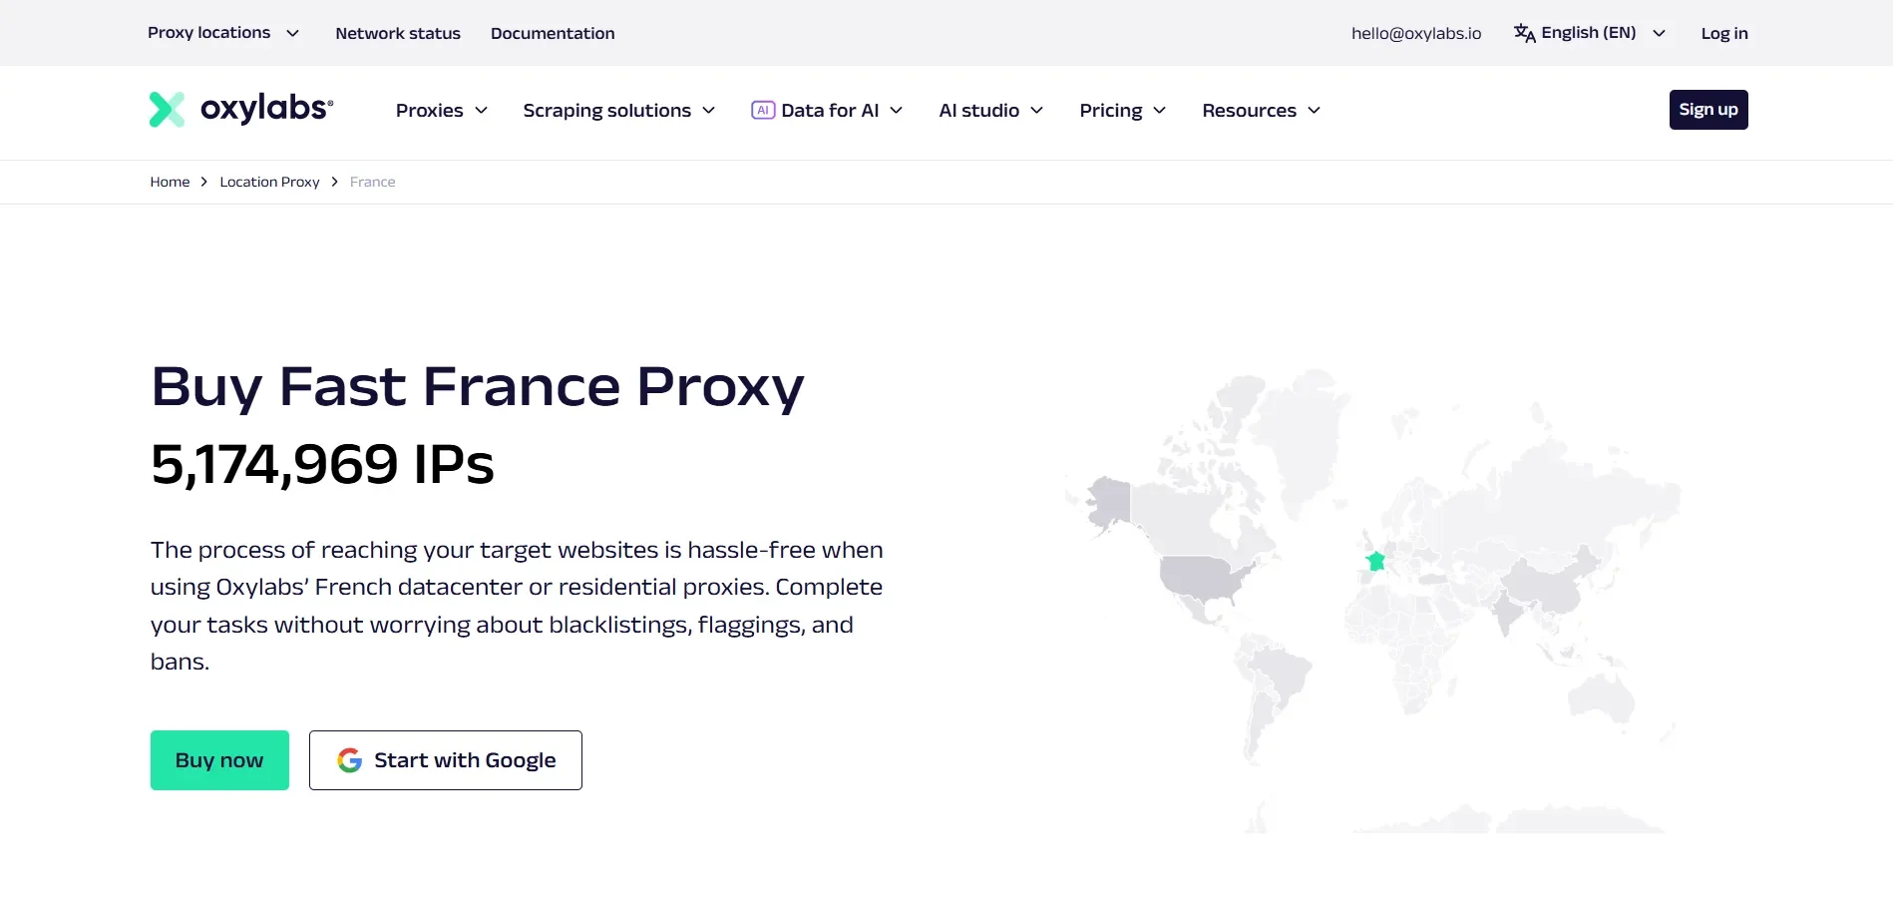Click the breadcrumb chevron after Home
The height and width of the screenshot is (910, 1893).
(x=203, y=182)
